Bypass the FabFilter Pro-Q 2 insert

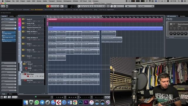point(3,39)
